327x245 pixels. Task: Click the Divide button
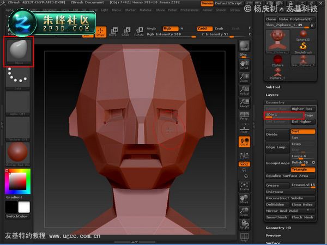pos(277,134)
